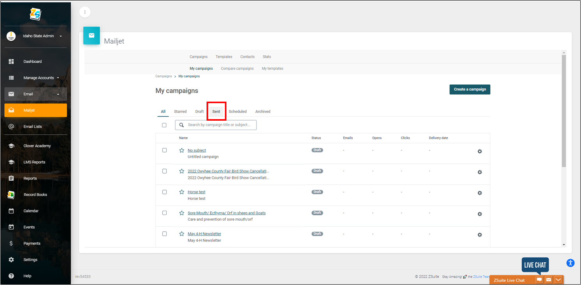Open Reports in the sidebar
Image resolution: width=581 pixels, height=285 pixels.
[30, 178]
